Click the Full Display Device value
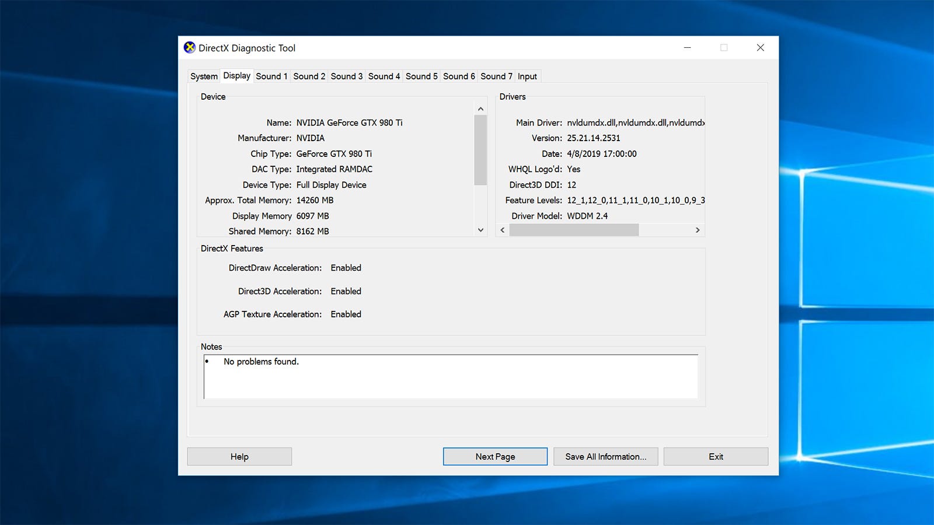This screenshot has width=934, height=525. pos(331,185)
